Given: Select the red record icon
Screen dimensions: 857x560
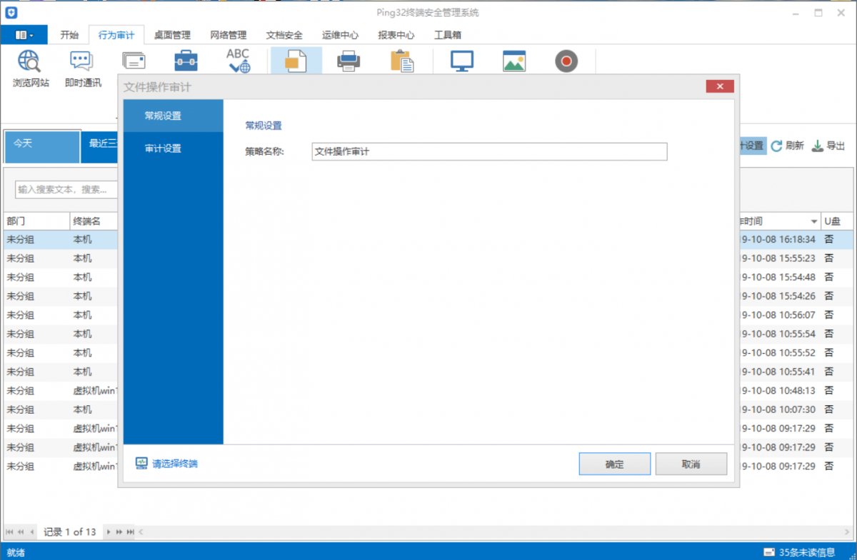Looking at the screenshot, I should 566,61.
